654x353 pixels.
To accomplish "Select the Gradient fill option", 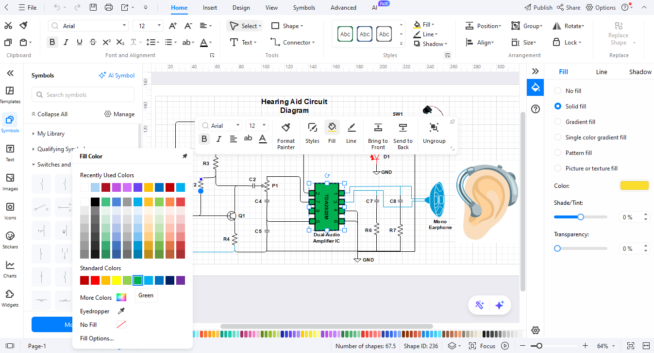I will (557, 122).
